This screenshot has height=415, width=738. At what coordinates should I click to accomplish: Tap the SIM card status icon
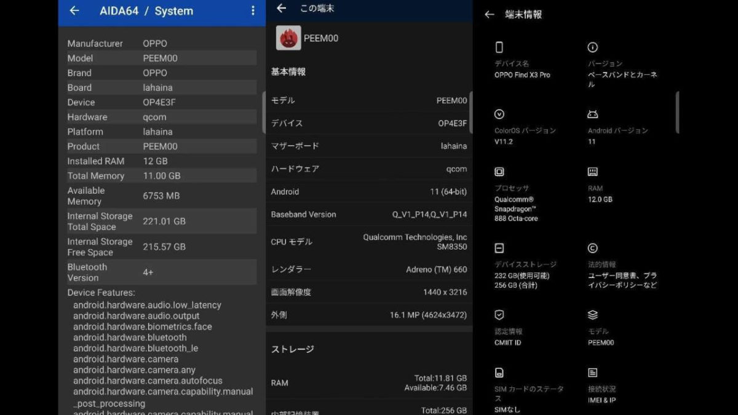click(499, 373)
